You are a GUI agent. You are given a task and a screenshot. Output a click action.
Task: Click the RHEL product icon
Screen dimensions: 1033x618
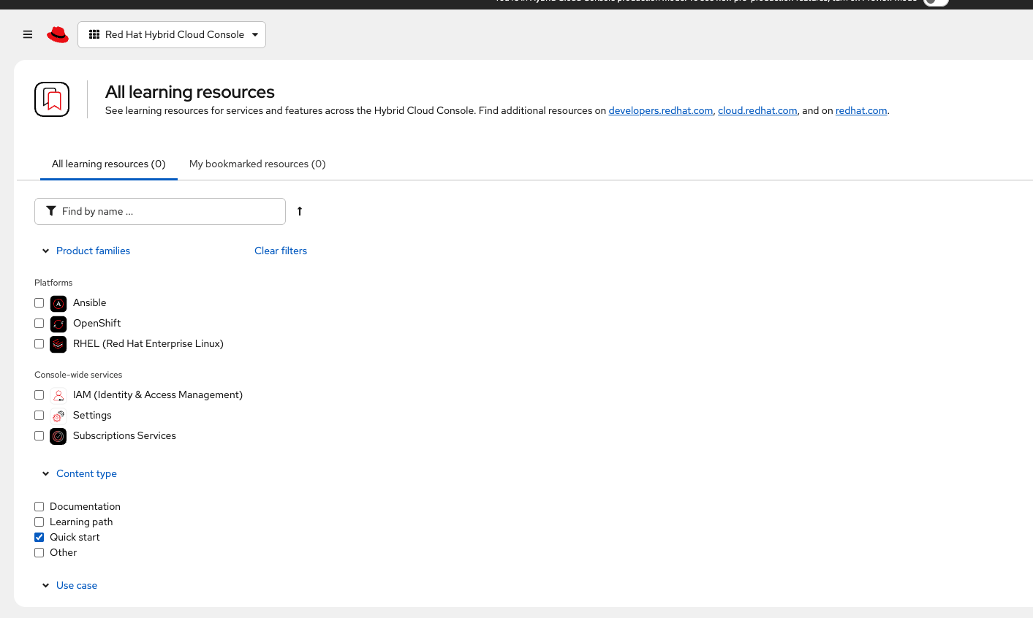pos(58,344)
